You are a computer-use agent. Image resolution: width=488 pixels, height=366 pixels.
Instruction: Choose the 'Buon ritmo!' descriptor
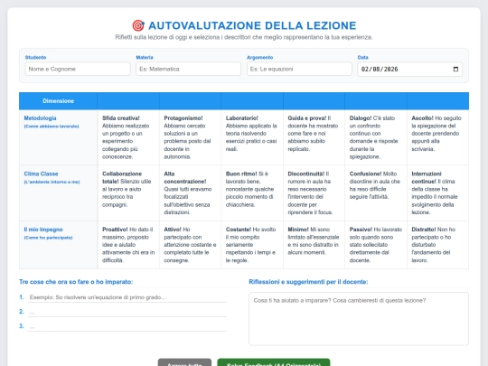coord(252,193)
